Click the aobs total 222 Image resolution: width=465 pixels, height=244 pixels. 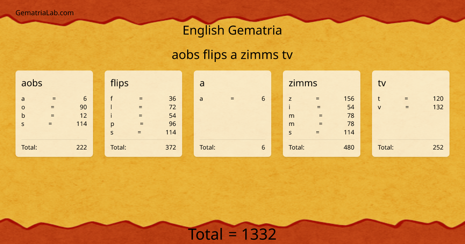(82, 147)
